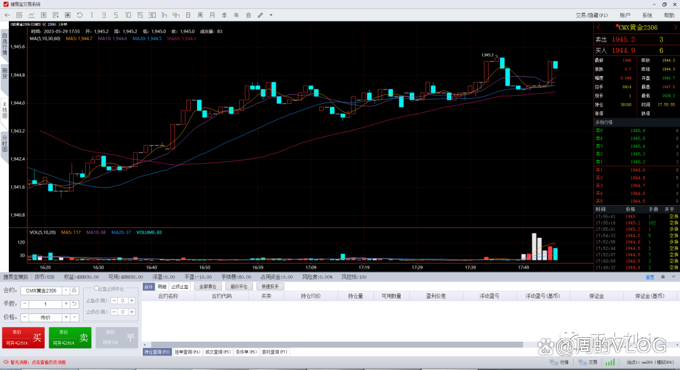
Task: Select monthly (月) K-line period
Action: pyautogui.click(x=212, y=15)
